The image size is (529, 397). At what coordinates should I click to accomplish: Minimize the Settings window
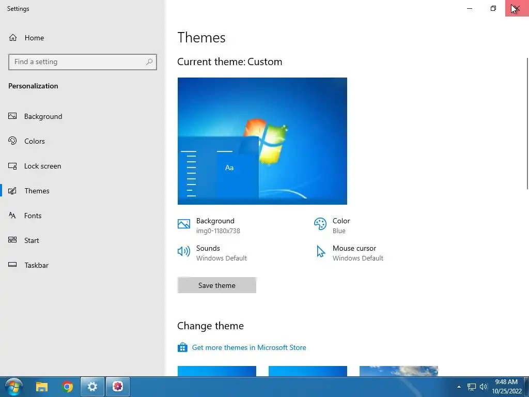(x=469, y=8)
